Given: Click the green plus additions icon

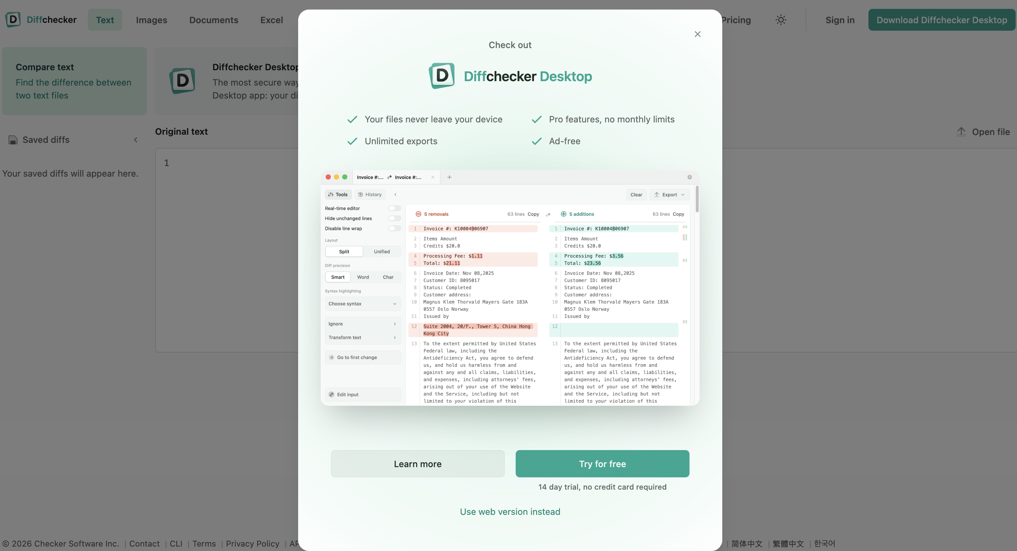Looking at the screenshot, I should click(563, 214).
